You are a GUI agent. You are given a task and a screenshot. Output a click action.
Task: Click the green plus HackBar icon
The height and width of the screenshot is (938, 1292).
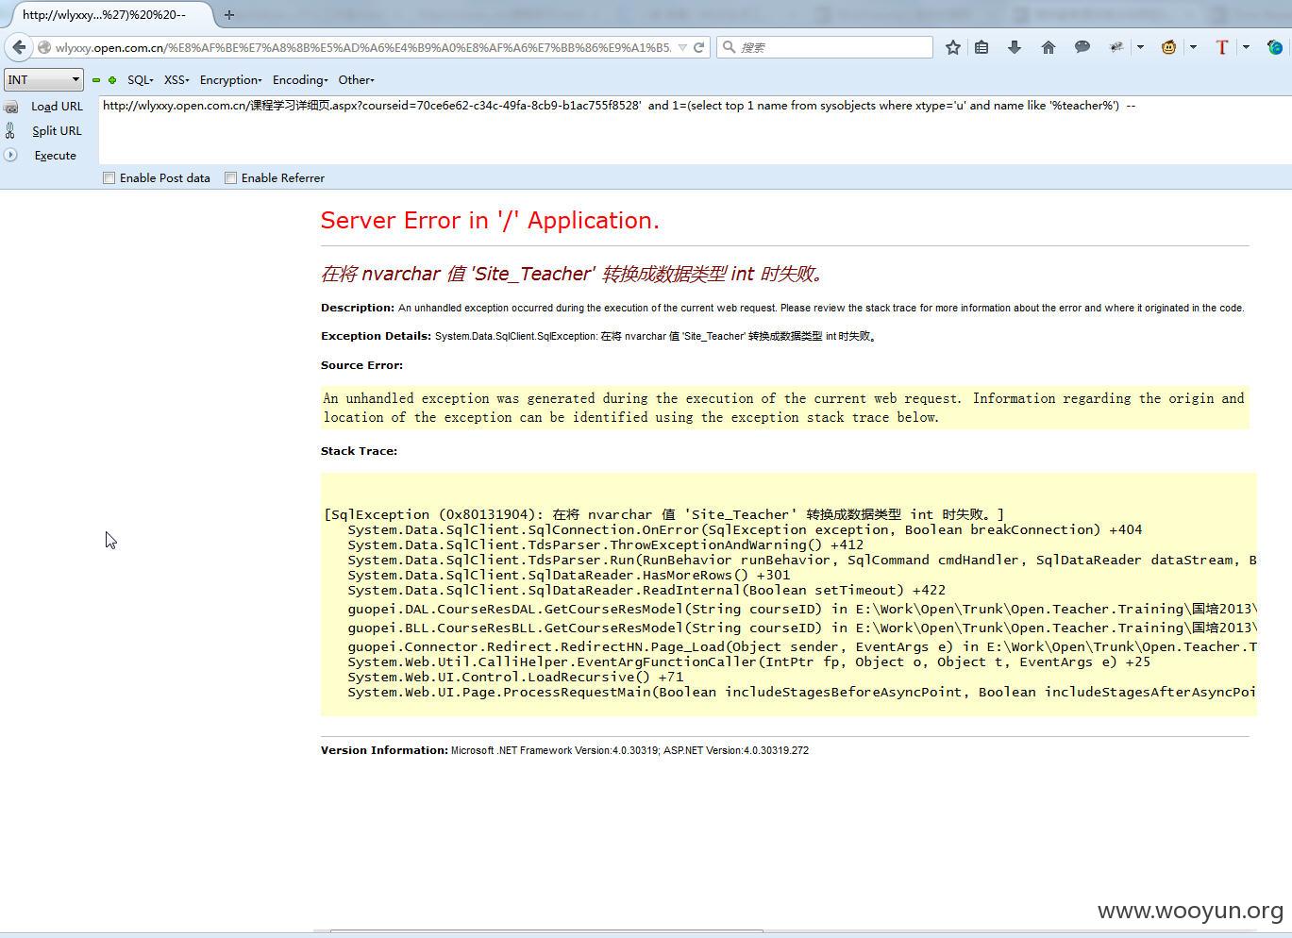tap(112, 80)
